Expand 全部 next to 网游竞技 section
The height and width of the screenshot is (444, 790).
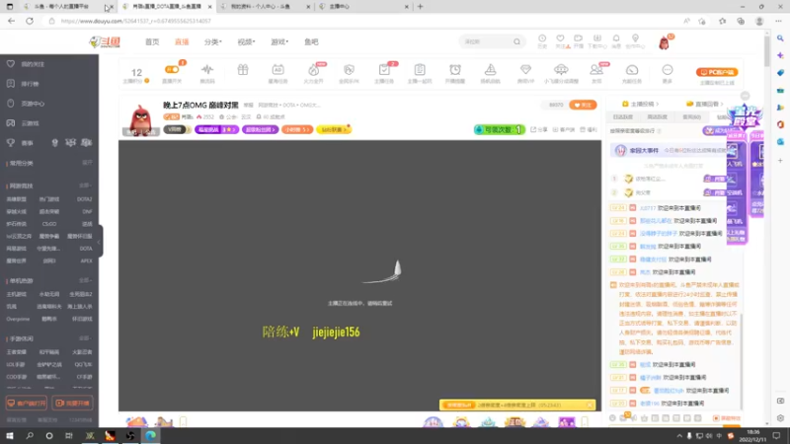tap(85, 185)
